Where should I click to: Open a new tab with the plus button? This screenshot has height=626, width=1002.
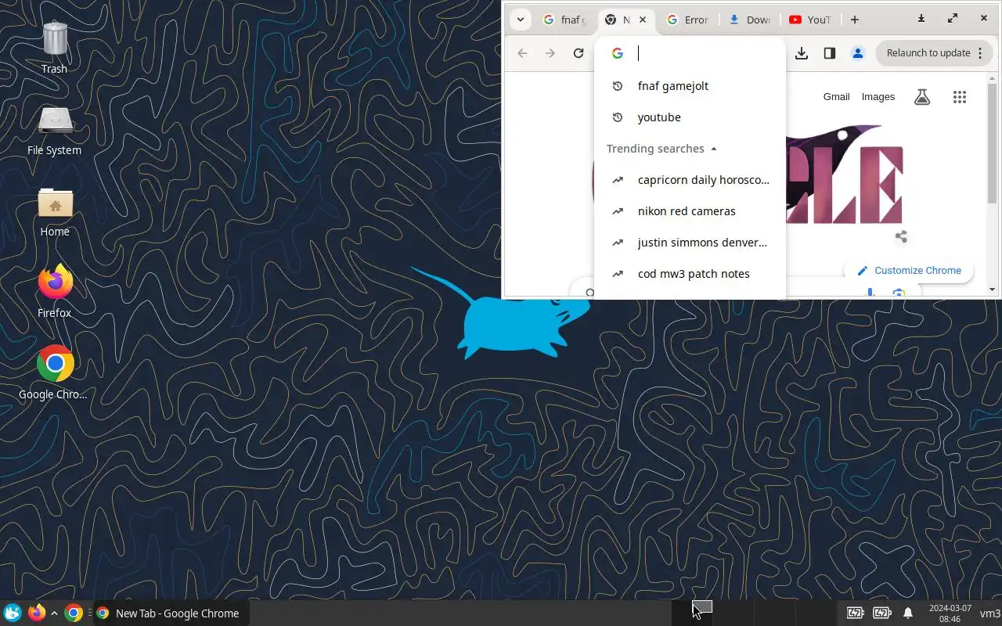coord(855,20)
